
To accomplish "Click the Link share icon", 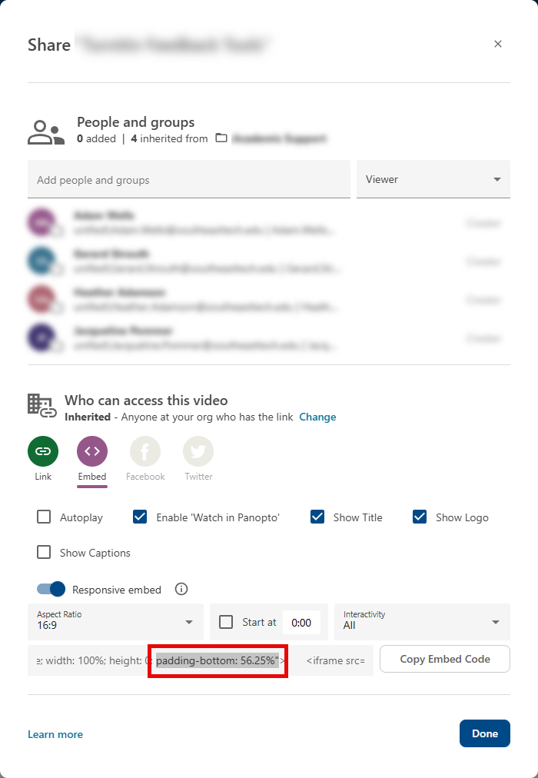I will pos(43,451).
